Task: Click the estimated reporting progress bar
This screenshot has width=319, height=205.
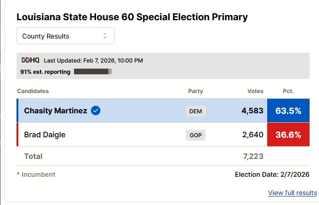Action: pyautogui.click(x=93, y=72)
